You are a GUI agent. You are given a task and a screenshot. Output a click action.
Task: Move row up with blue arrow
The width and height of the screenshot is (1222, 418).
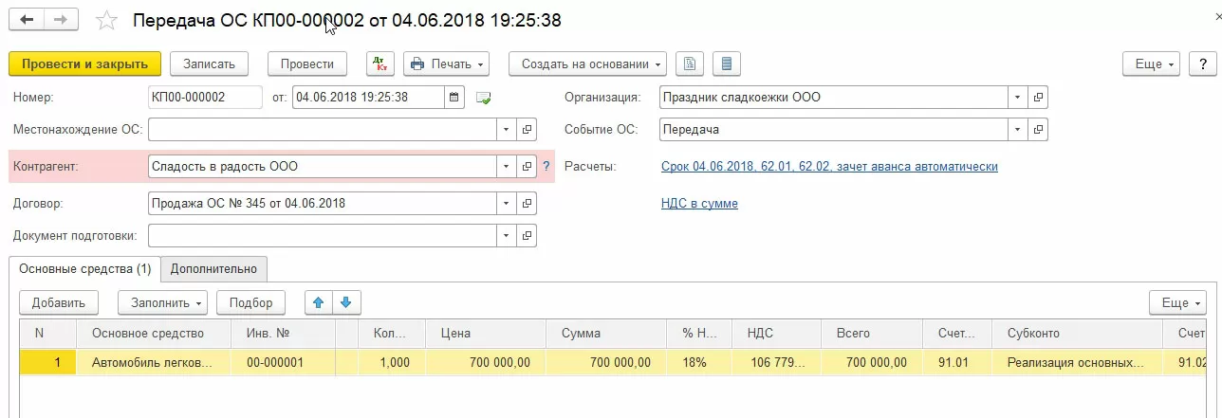(319, 302)
